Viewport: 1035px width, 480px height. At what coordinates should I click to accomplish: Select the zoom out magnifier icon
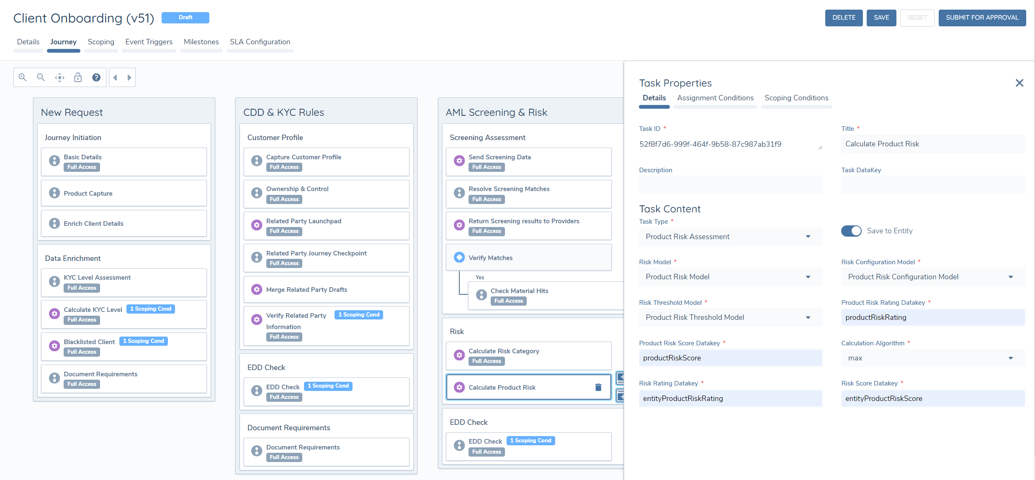41,77
